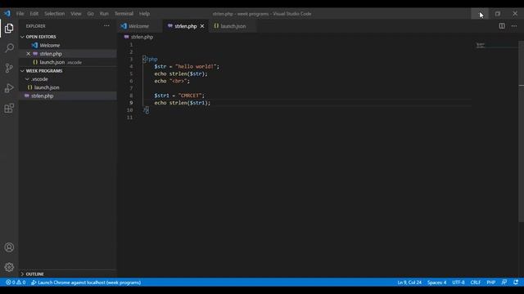Open editor More Actions ellipsis

tap(514, 25)
